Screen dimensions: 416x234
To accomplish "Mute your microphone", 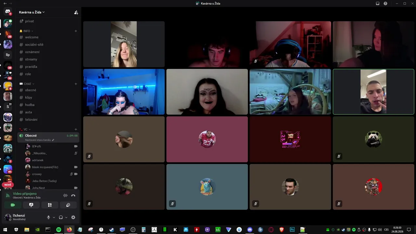I will tap(48, 217).
